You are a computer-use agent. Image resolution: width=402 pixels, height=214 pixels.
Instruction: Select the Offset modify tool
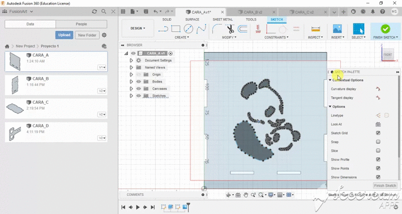tap(242, 29)
